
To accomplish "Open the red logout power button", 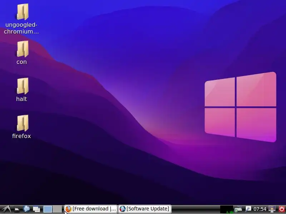I will (x=282, y=209).
